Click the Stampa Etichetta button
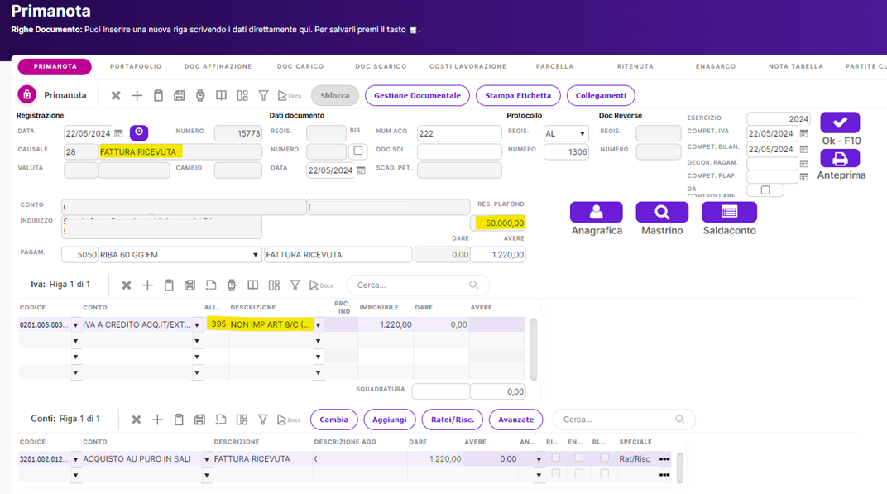The image size is (887, 494). coord(518,95)
